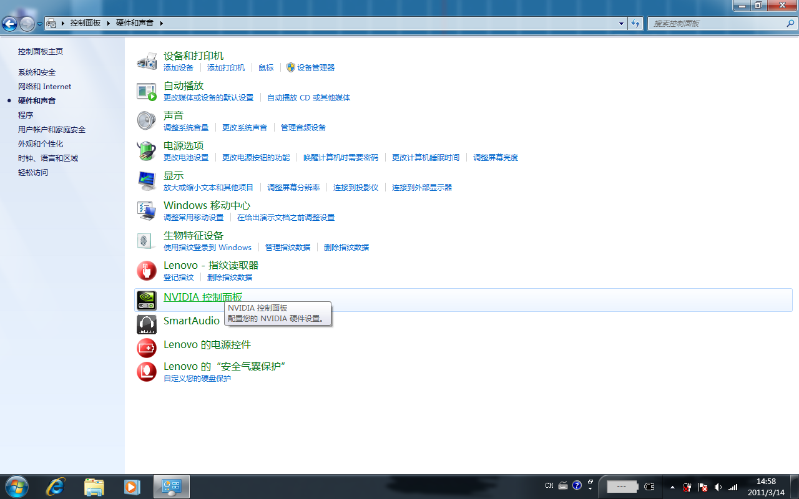Click the Lenovo 安全气囊保护 red icon
This screenshot has height=499, width=799.
pyautogui.click(x=147, y=372)
